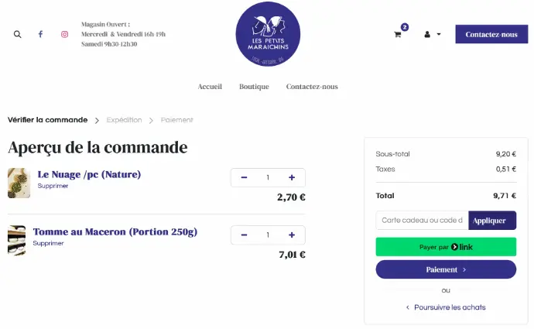Open the Instagram icon link
Viewport: 534px width, 329px height.
coord(64,34)
